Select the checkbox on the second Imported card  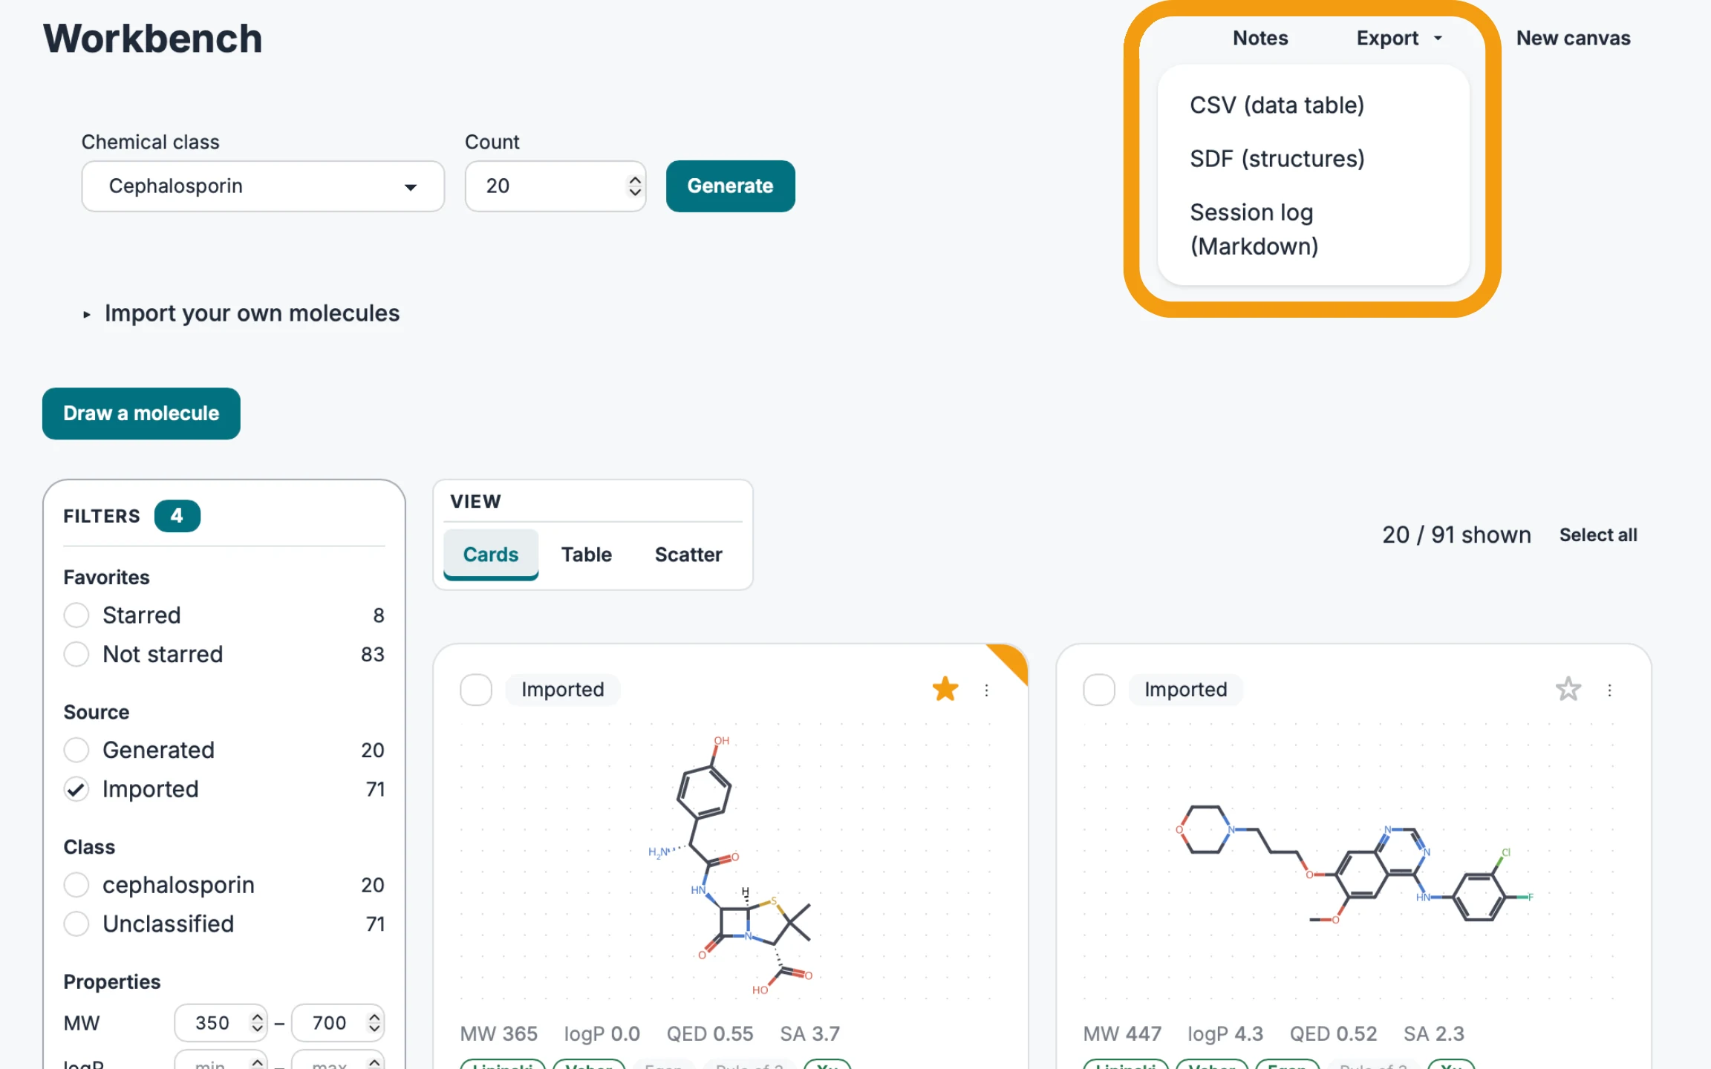[1099, 690]
